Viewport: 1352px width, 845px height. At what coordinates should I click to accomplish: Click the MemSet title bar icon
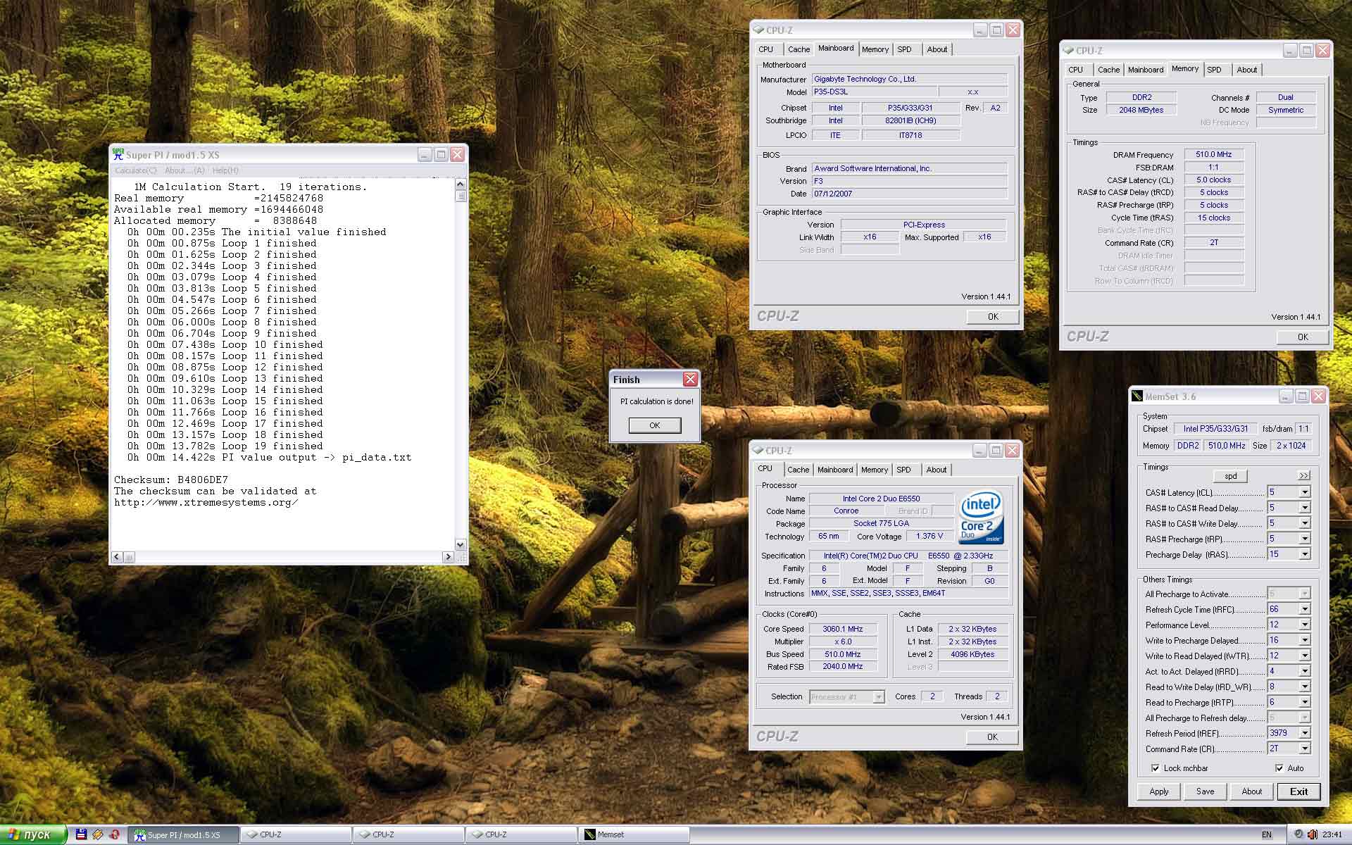click(x=1137, y=396)
